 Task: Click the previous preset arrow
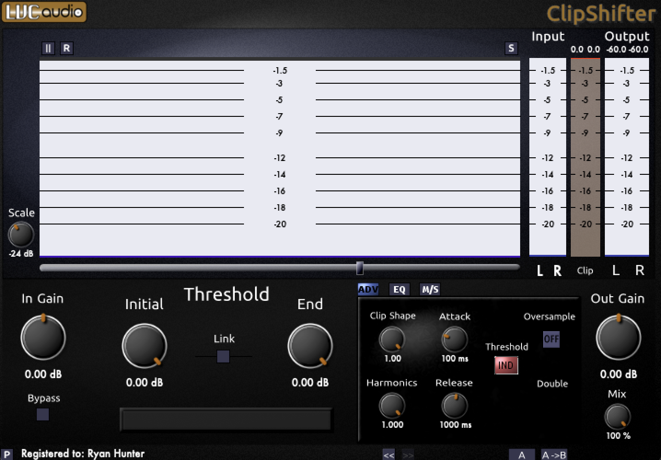click(x=389, y=454)
